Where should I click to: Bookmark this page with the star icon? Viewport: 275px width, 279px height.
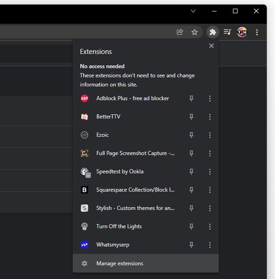pos(195,32)
